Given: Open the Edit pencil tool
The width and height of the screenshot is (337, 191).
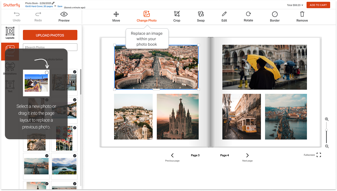Looking at the screenshot, I should point(224,17).
